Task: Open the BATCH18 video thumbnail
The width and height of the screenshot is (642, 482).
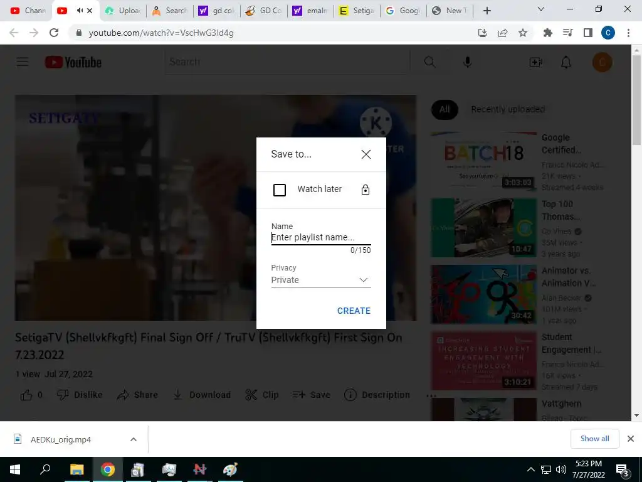Action: [x=483, y=161]
